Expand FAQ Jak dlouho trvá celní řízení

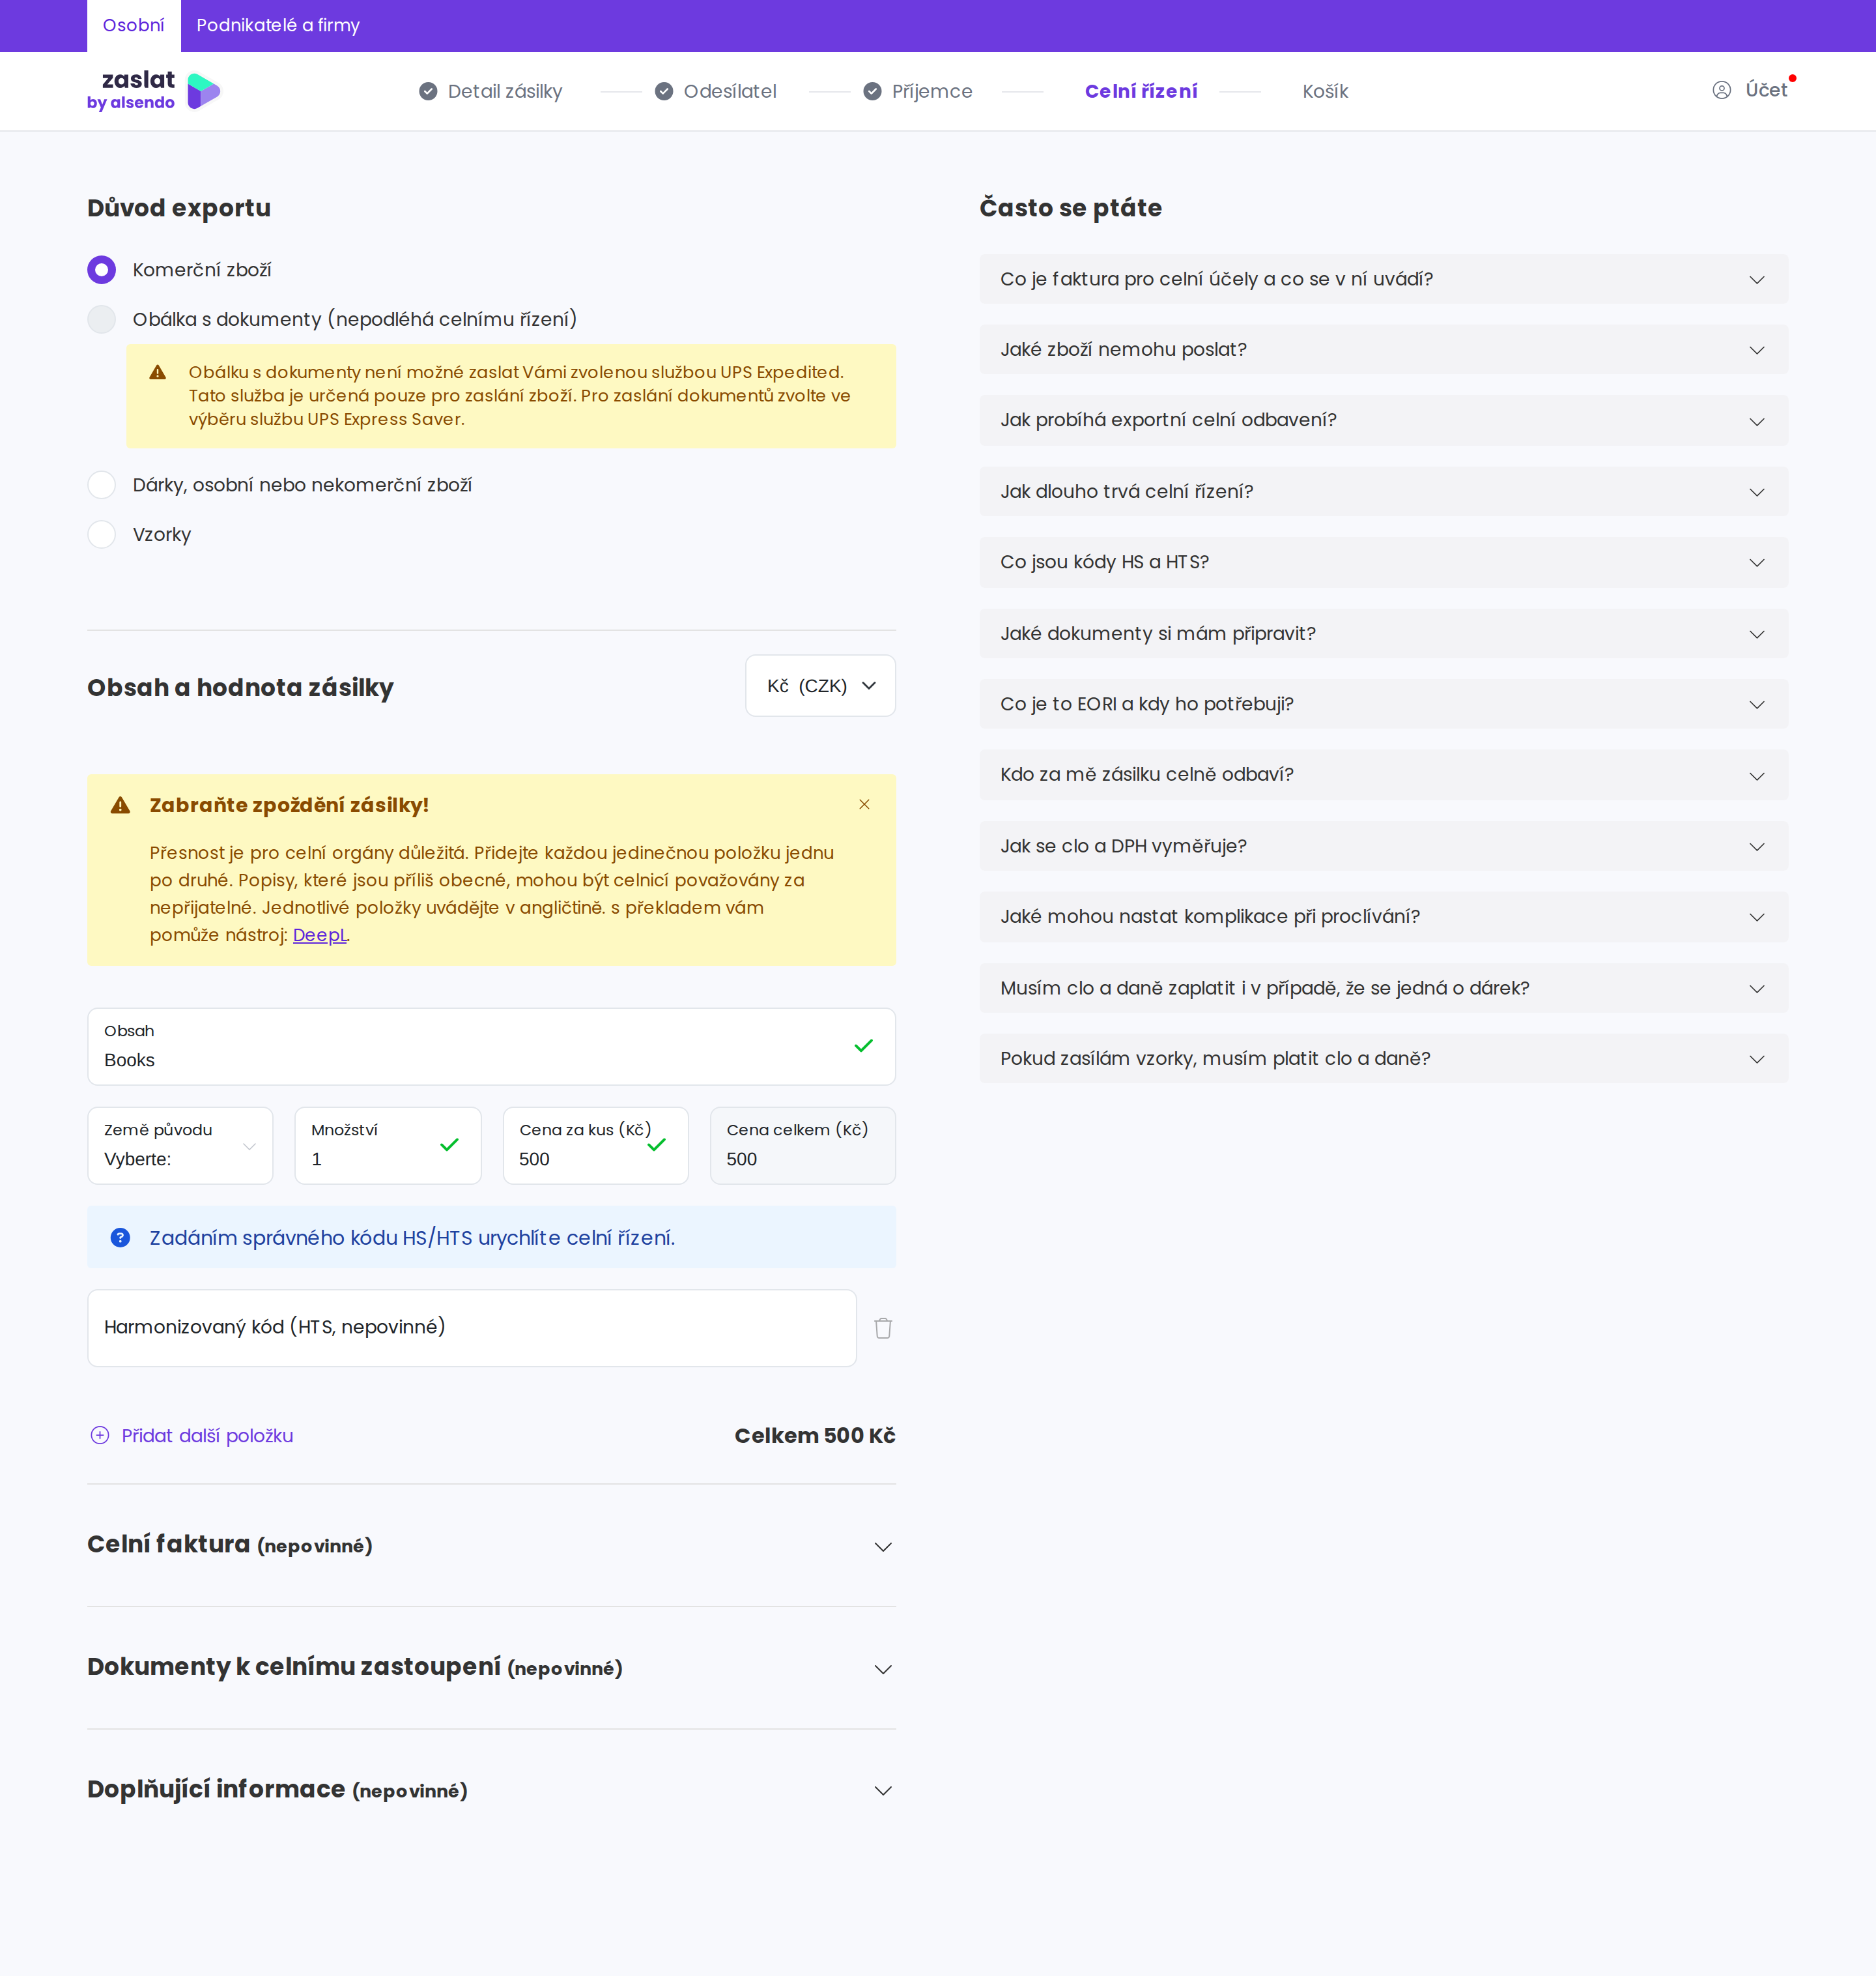click(x=1383, y=491)
